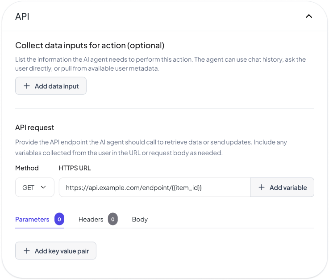Image resolution: width=329 pixels, height=280 pixels.
Task: Click the Add data input button
Action: pyautogui.click(x=51, y=86)
